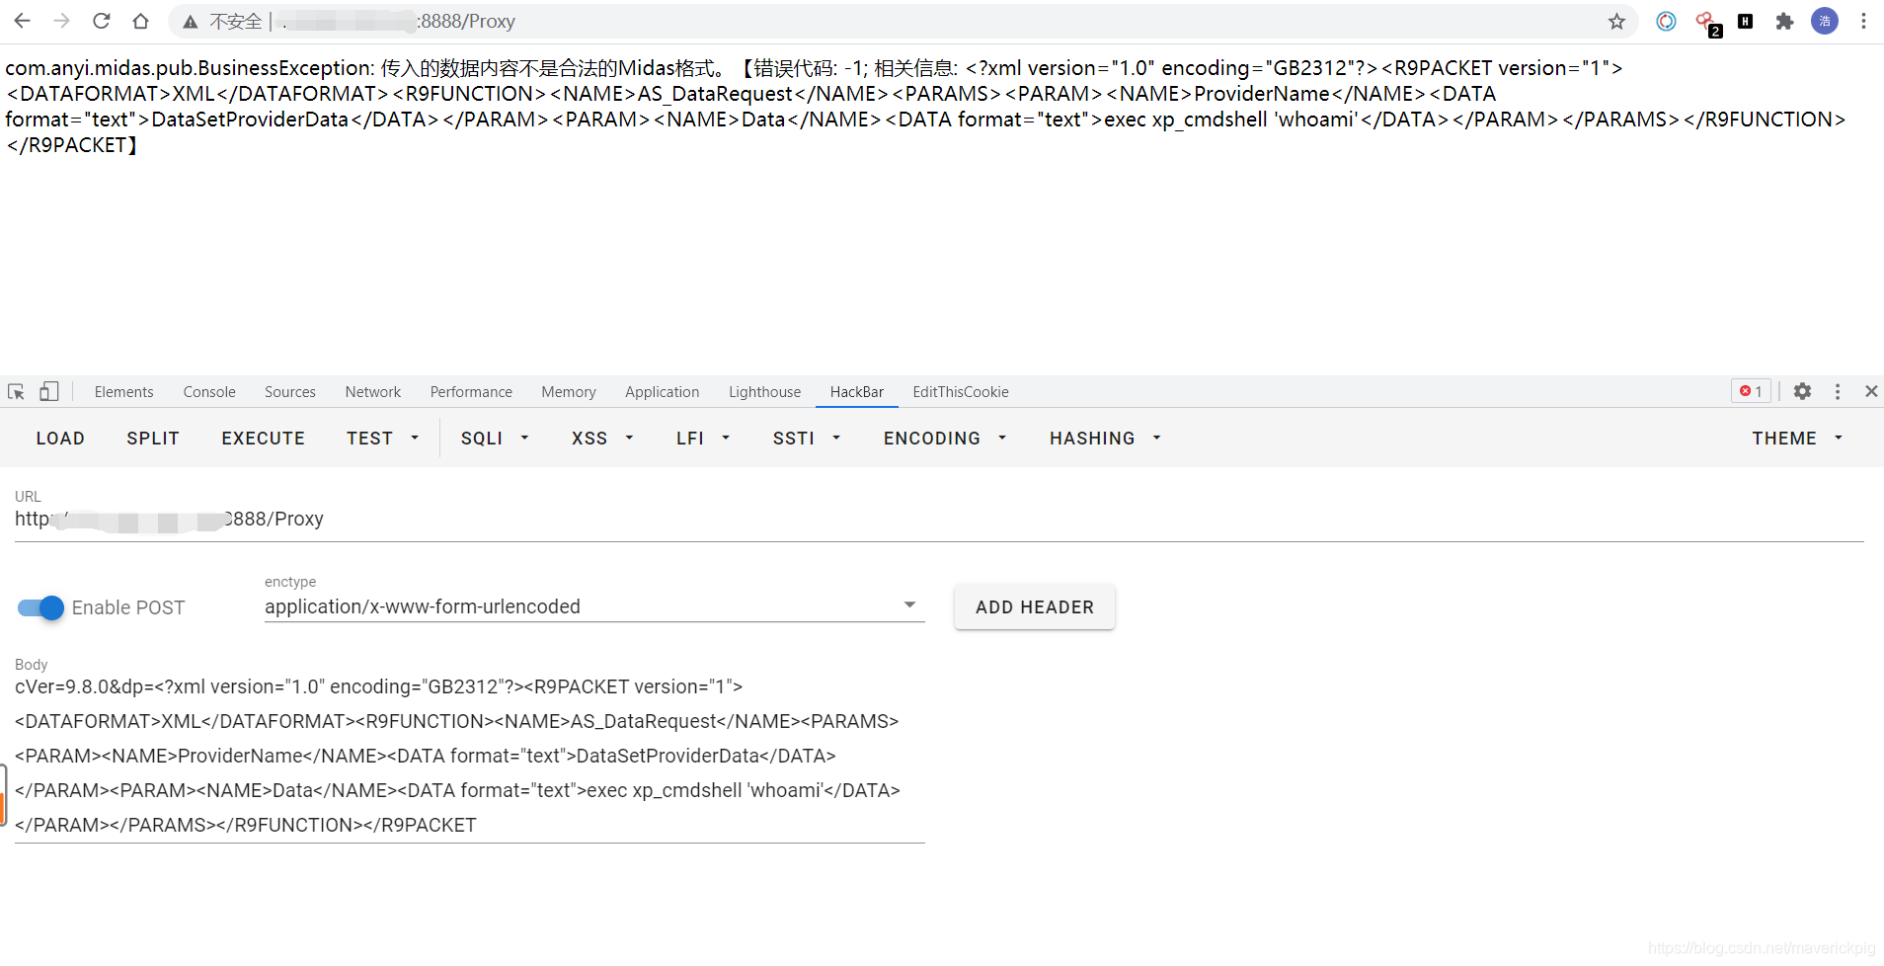The image size is (1884, 966).
Task: Switch to the Application tab
Action: point(663,392)
